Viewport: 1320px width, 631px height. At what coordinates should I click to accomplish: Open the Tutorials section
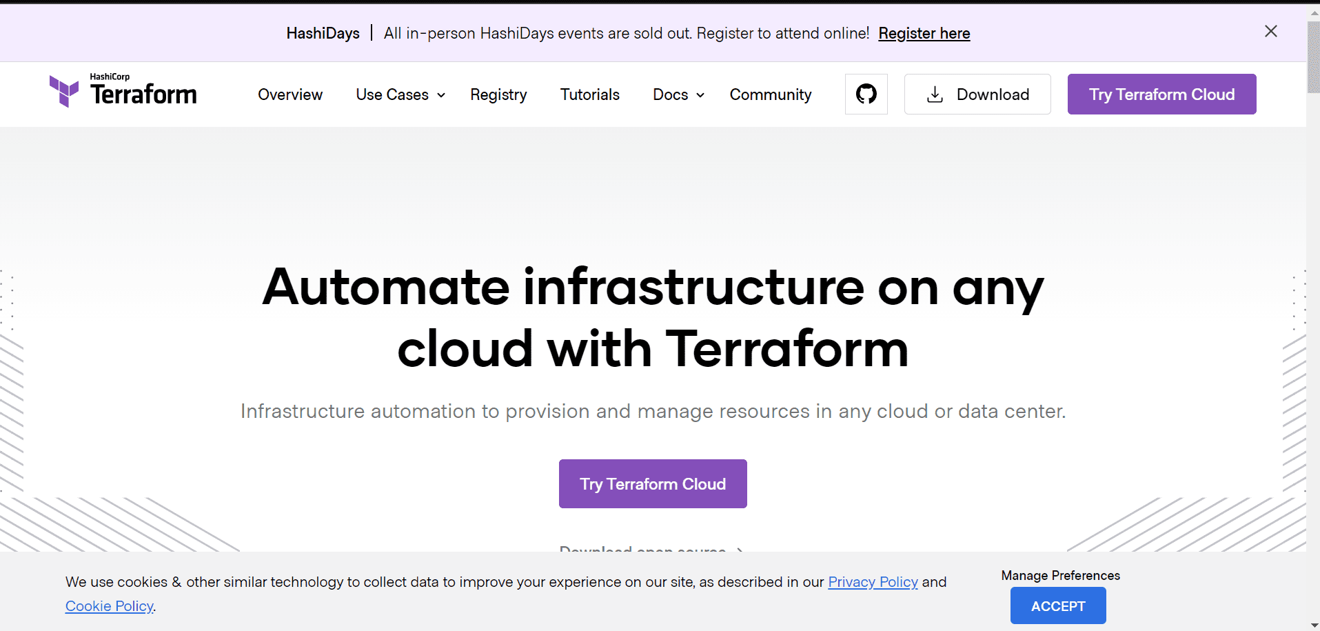(589, 94)
